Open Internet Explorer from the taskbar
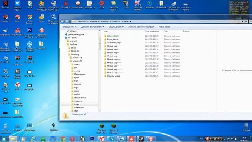 coord(33,139)
